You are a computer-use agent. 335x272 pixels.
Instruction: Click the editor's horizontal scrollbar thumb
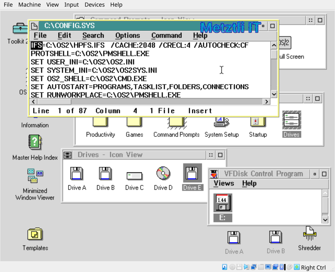point(54,102)
